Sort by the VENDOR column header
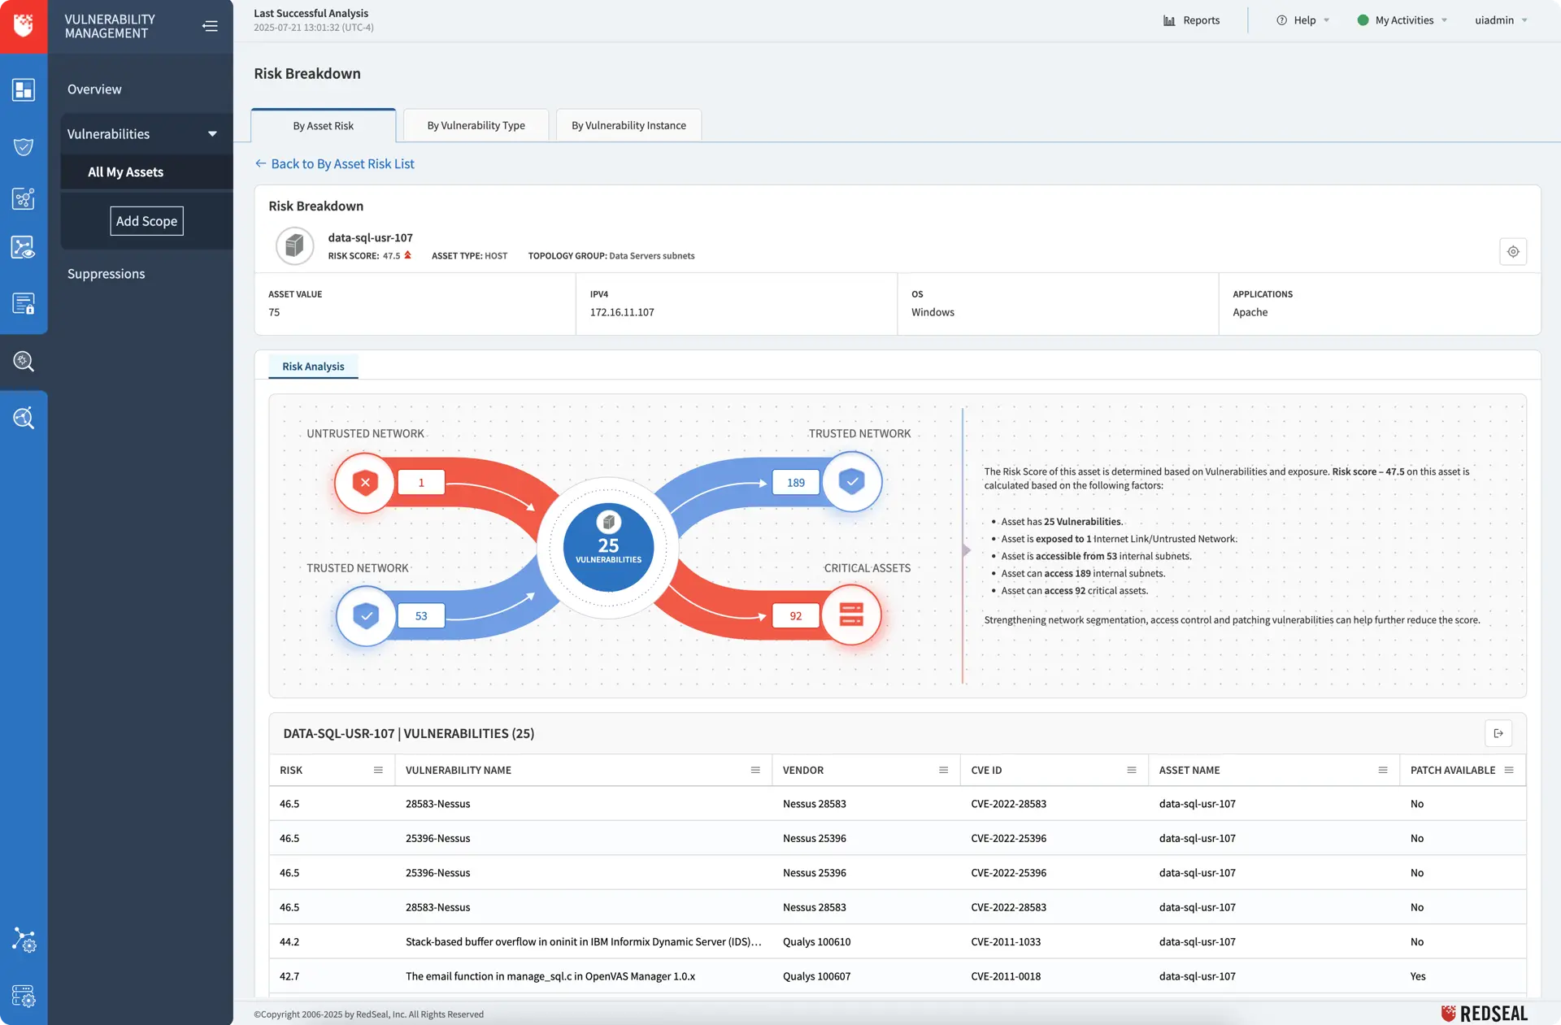Viewport: 1561px width, 1025px height. click(802, 770)
